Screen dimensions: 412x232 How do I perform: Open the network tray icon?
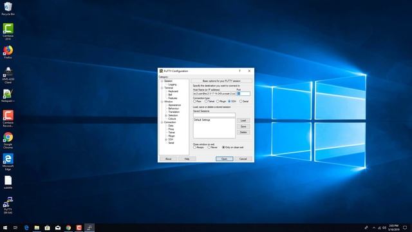click(379, 227)
